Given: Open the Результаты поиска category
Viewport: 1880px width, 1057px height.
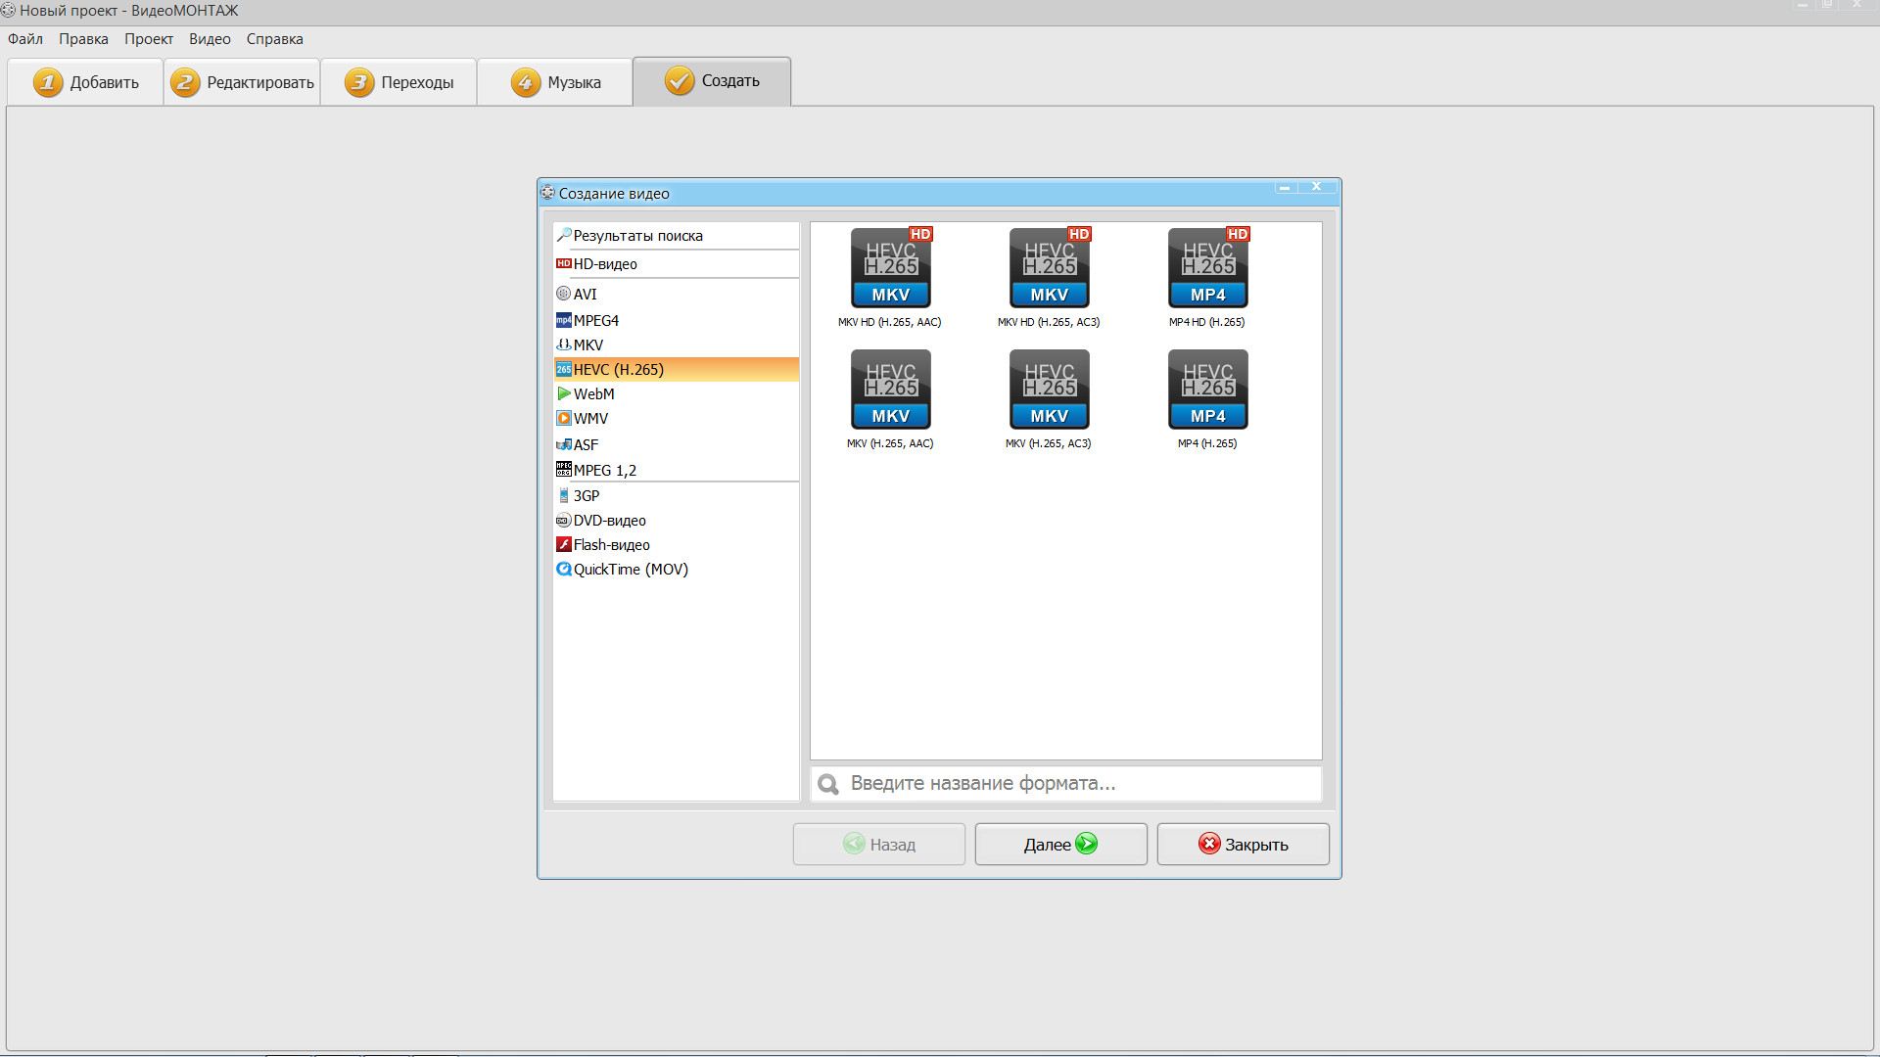Looking at the screenshot, I should click(x=677, y=236).
